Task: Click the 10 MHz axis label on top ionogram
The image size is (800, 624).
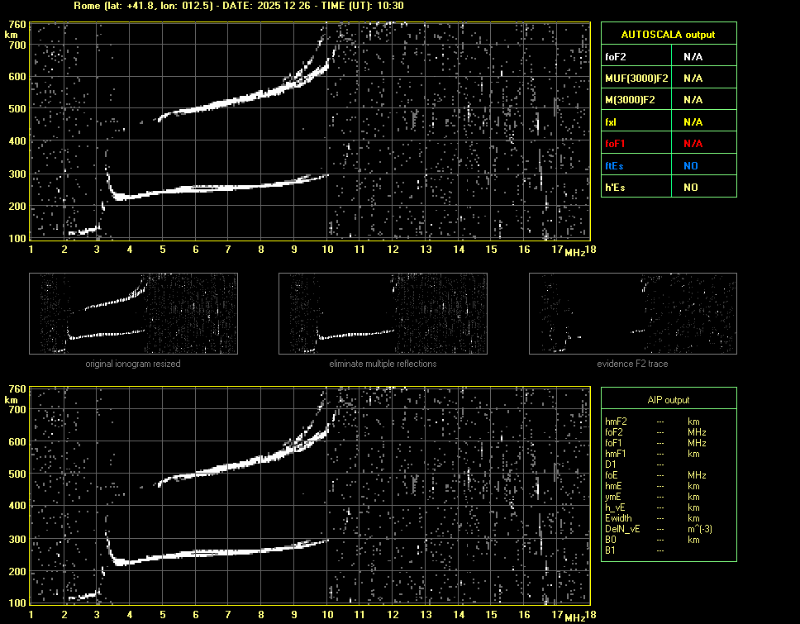Action: click(x=327, y=250)
